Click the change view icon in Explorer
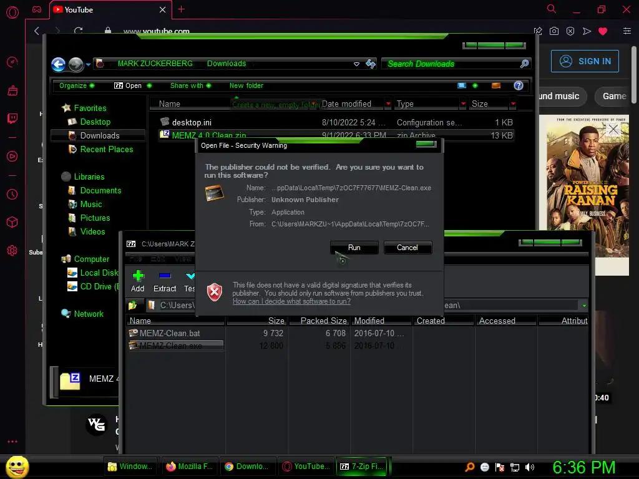 pos(462,85)
